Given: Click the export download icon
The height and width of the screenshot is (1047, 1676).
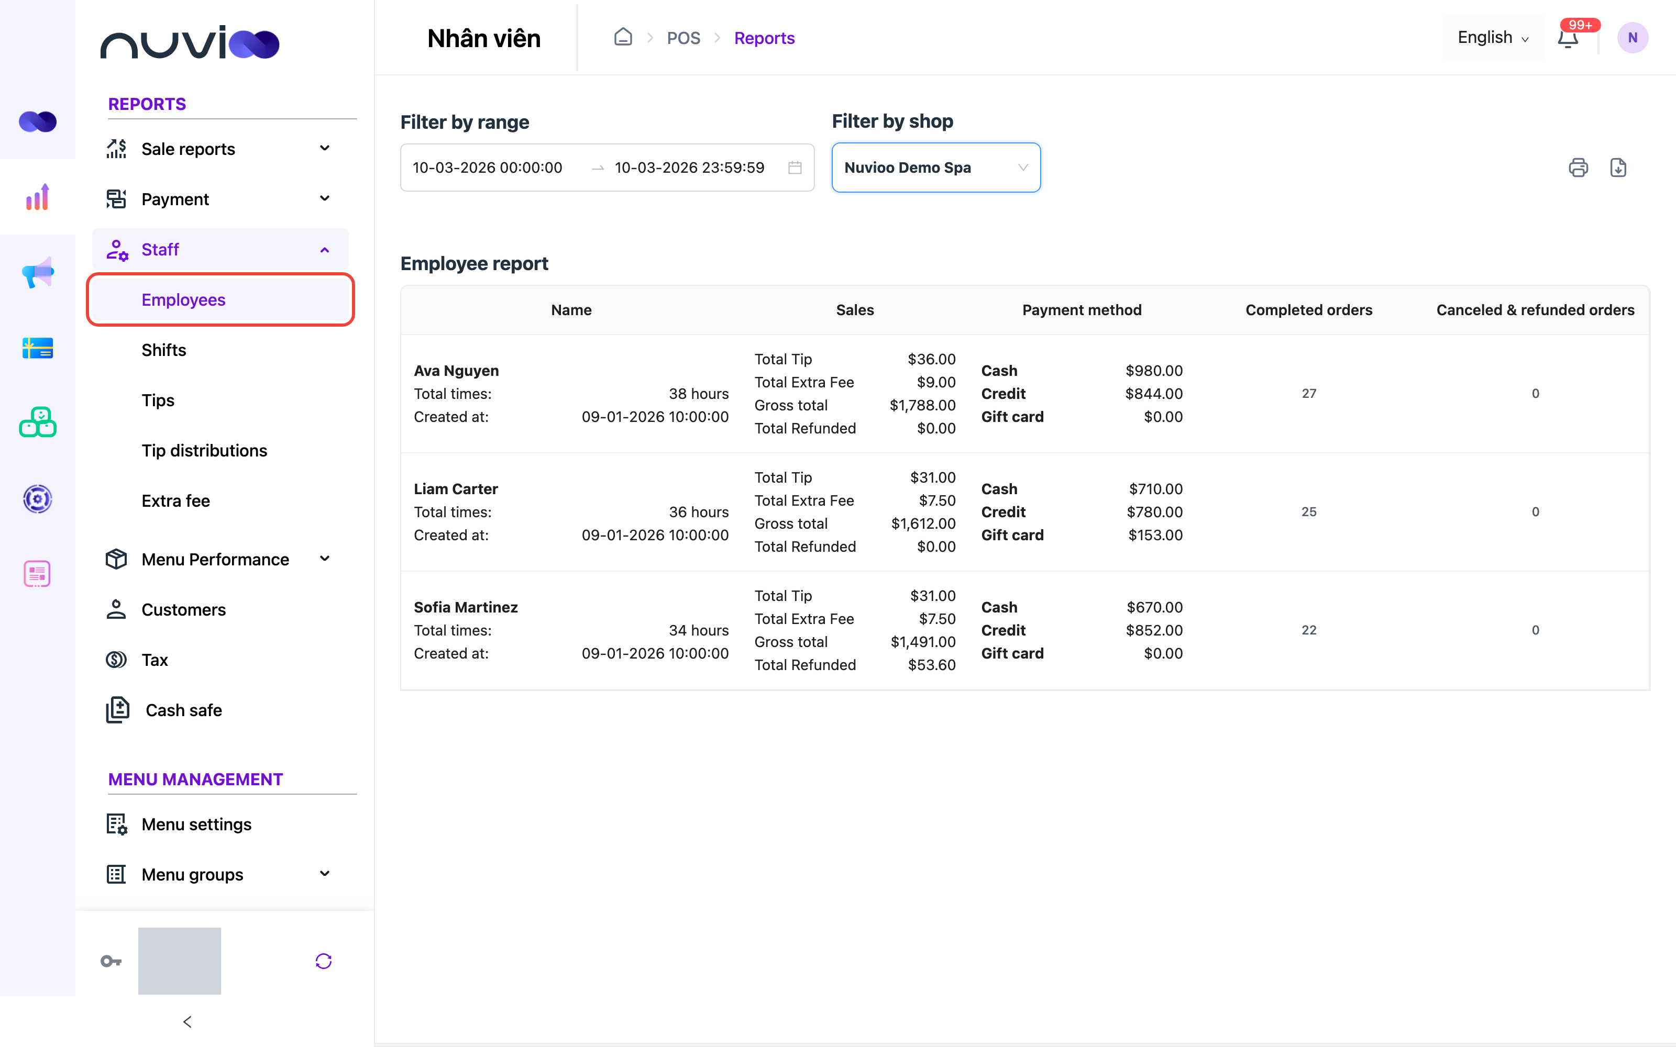Looking at the screenshot, I should click(1618, 168).
